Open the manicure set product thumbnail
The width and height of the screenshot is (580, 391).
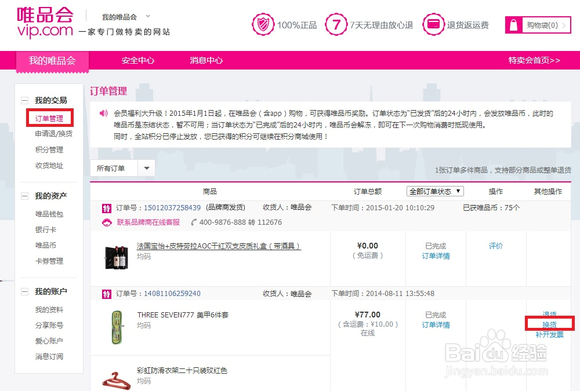(x=117, y=327)
